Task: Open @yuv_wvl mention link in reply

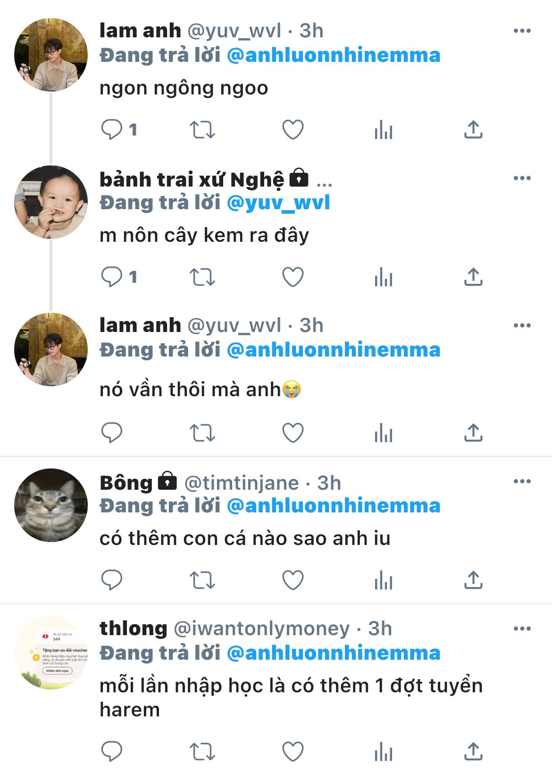Action: (278, 203)
